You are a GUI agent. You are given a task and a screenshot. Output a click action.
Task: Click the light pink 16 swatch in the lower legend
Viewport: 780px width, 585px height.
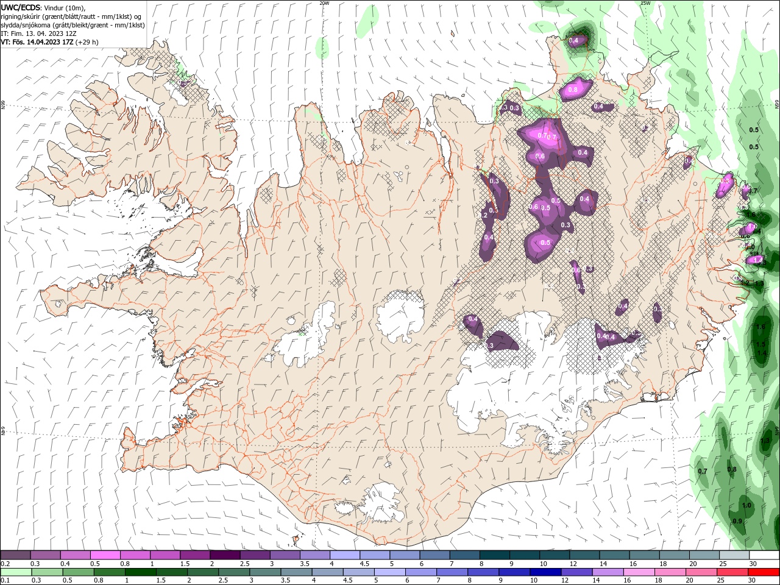638,572
